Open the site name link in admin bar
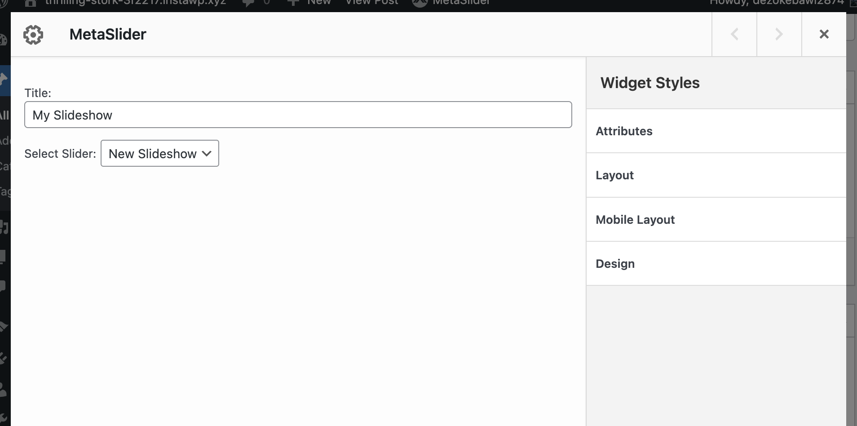This screenshot has height=426, width=857. click(135, 3)
